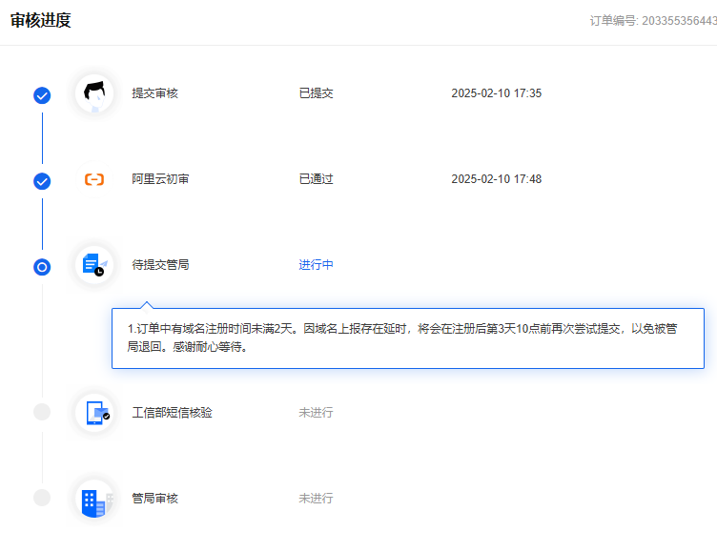This screenshot has height=552, width=717.
Task: Click the phone icon for 工信部短信核验
Action: click(x=95, y=412)
